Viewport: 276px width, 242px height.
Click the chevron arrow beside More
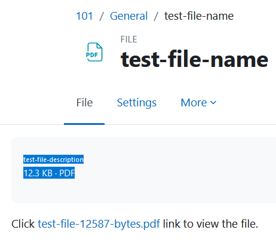(213, 103)
